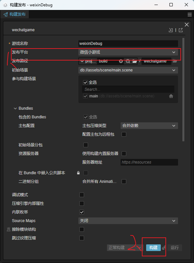
Task: Open the 主包压缩类型 dropdown
Action: (x=149, y=126)
